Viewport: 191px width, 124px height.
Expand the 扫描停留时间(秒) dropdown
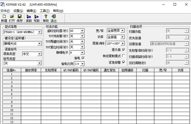[x=186, y=56]
